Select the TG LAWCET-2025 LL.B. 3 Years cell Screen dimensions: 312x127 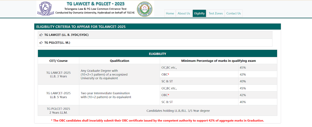tap(58, 74)
